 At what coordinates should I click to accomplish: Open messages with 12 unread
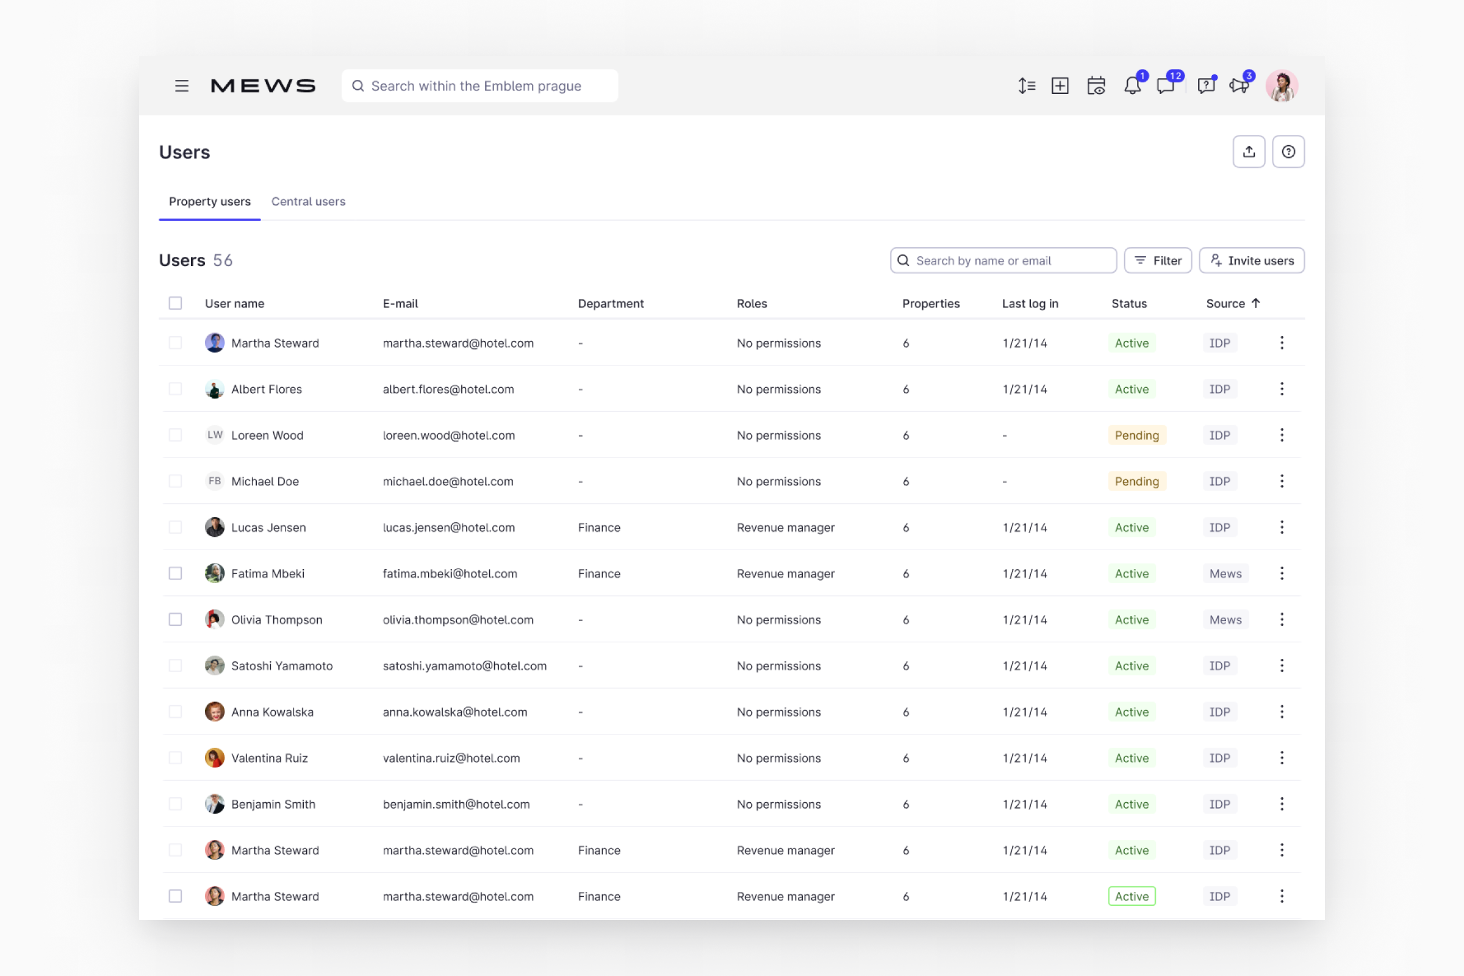tap(1166, 85)
